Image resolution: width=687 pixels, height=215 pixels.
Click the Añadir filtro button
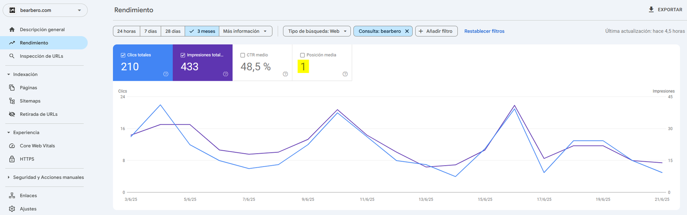click(x=436, y=31)
